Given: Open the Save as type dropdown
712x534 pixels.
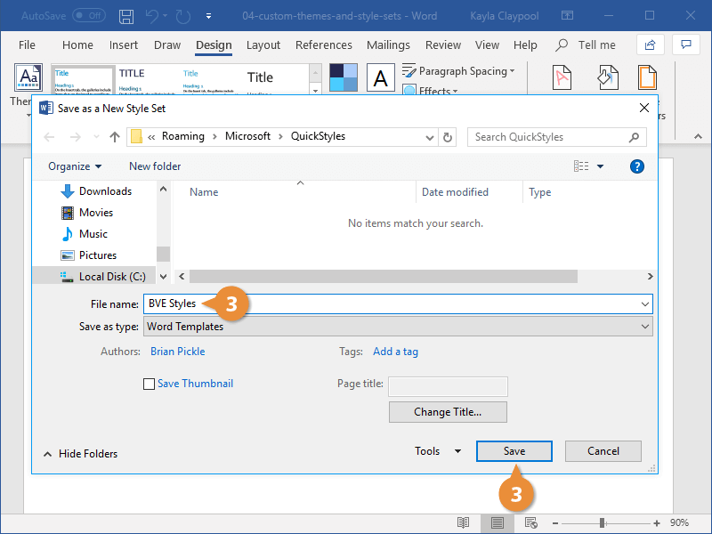Looking at the screenshot, I should pyautogui.click(x=645, y=326).
